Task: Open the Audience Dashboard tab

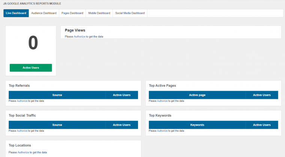Action: [x=44, y=13]
